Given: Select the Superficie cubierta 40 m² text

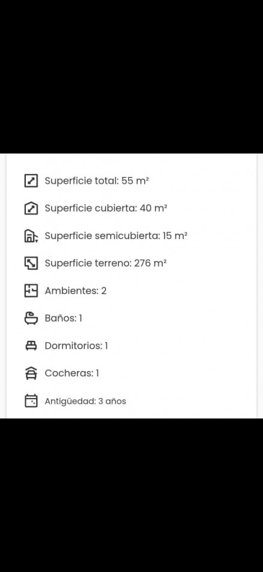Looking at the screenshot, I should 106,208.
